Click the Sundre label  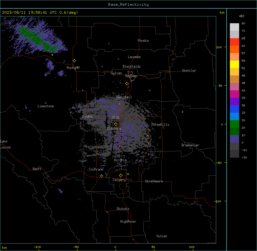[x=87, y=117]
